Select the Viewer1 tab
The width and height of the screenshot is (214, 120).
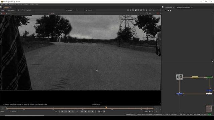6,7
